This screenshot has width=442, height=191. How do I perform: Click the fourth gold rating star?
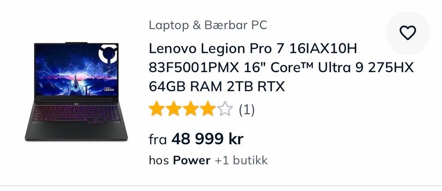[x=208, y=109]
